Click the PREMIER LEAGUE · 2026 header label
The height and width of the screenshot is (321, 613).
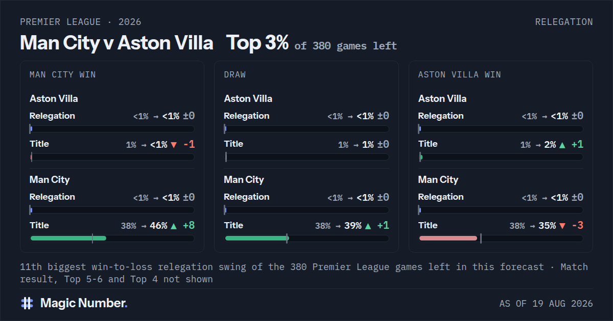[x=81, y=22]
